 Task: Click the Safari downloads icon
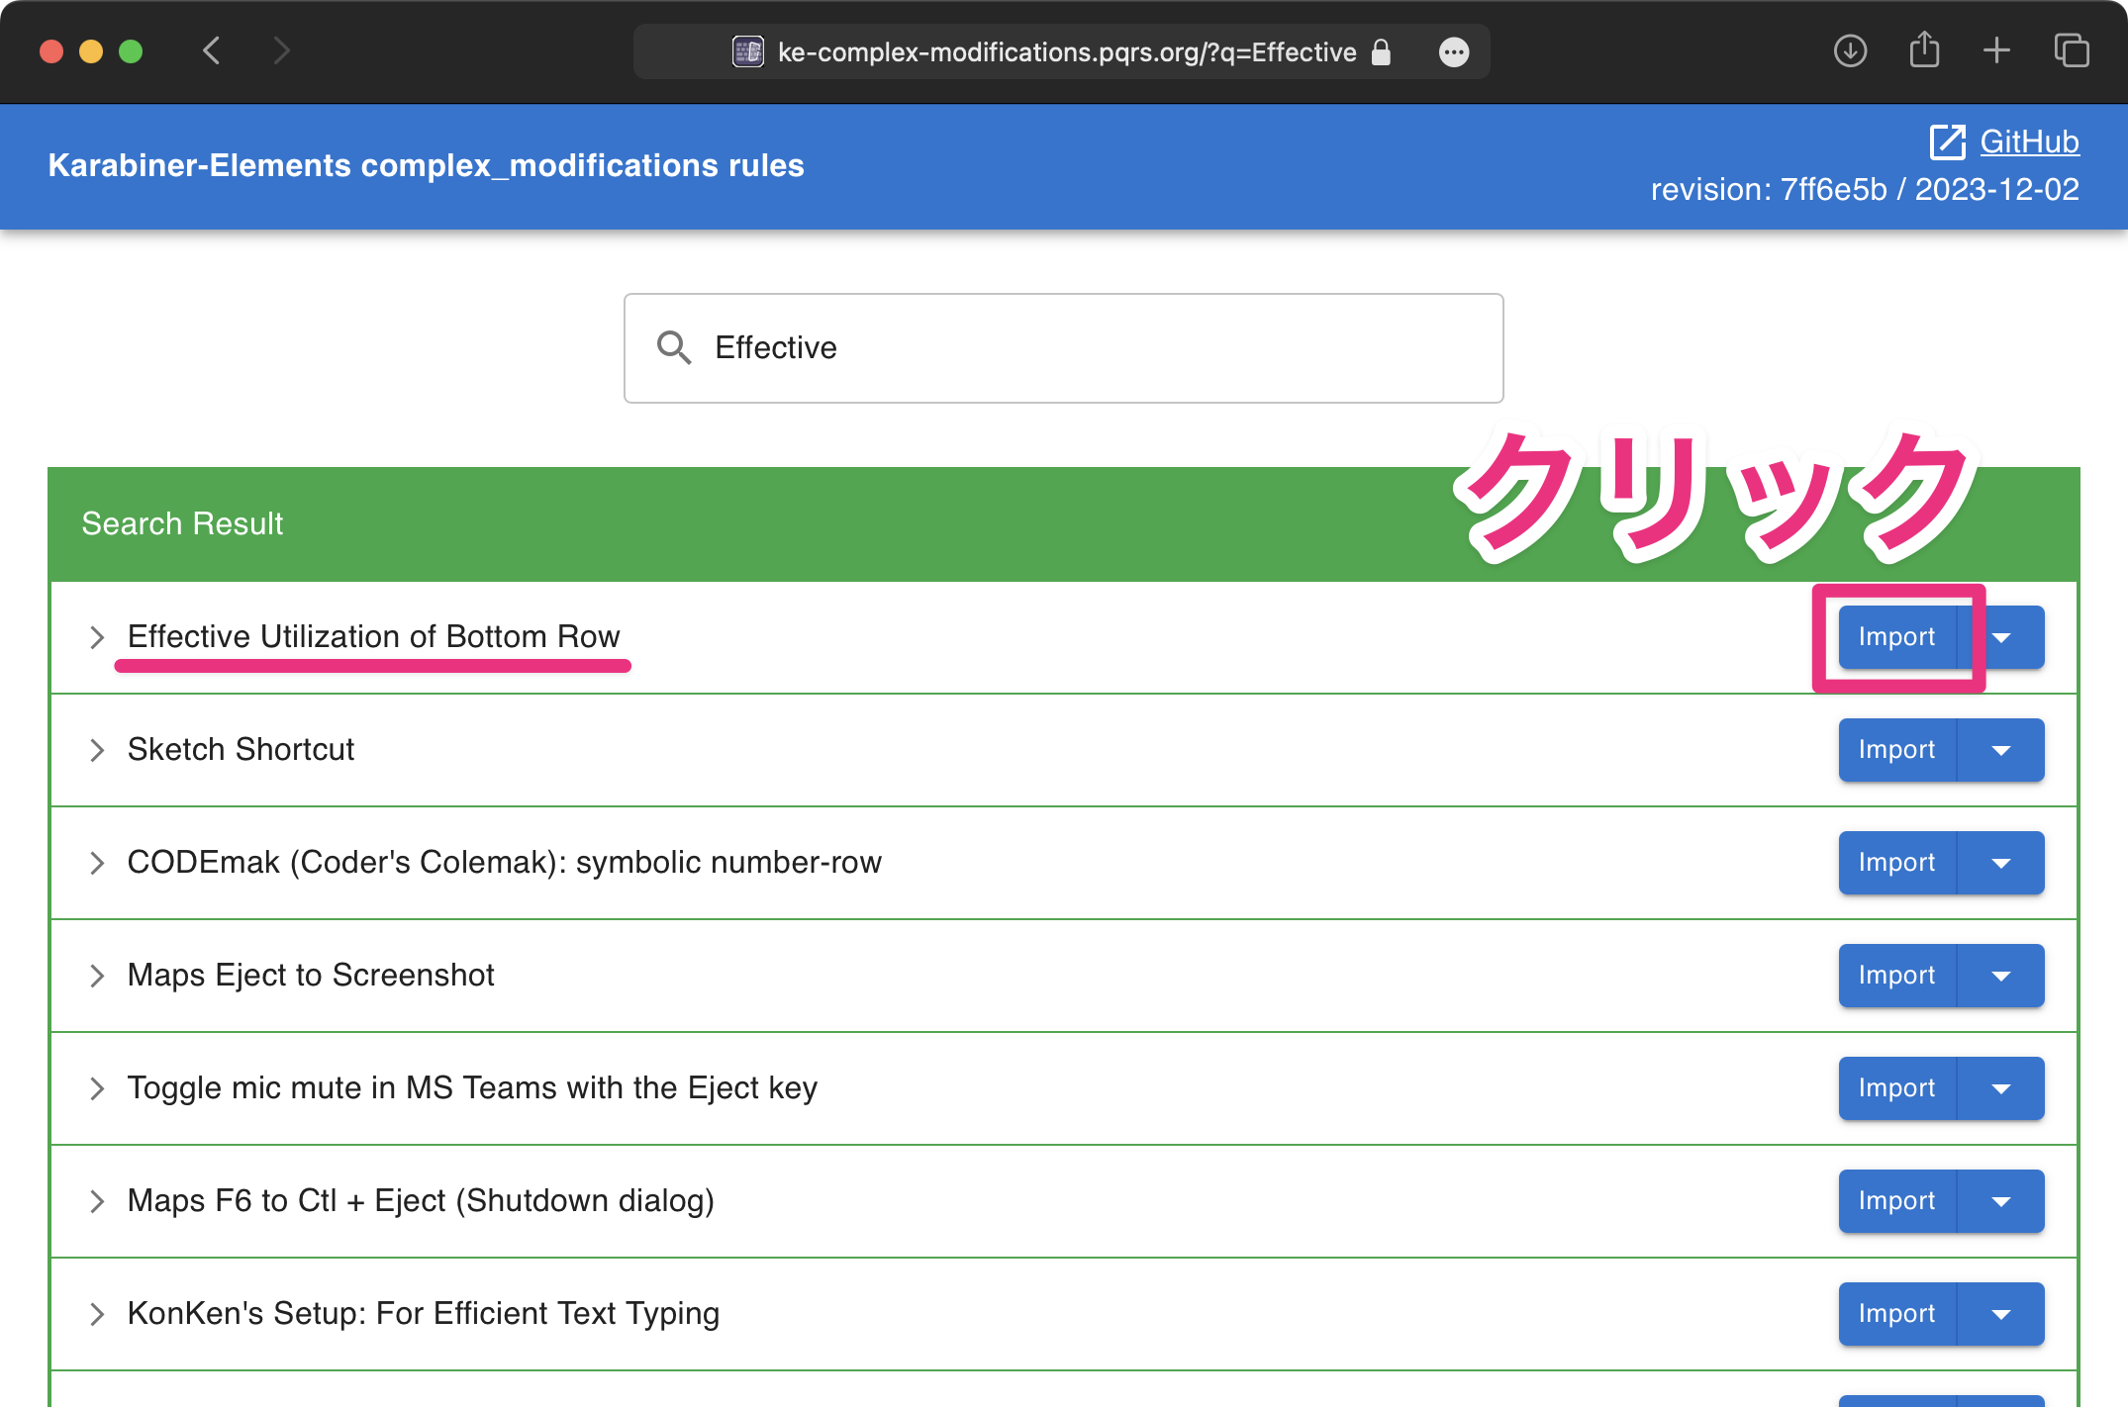point(1849,50)
